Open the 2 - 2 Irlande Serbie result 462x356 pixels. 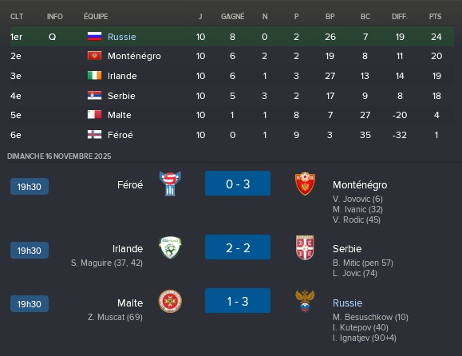[x=238, y=247]
